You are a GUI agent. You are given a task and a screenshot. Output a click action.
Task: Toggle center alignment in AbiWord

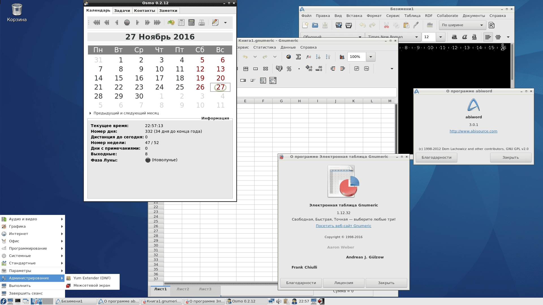(x=498, y=37)
